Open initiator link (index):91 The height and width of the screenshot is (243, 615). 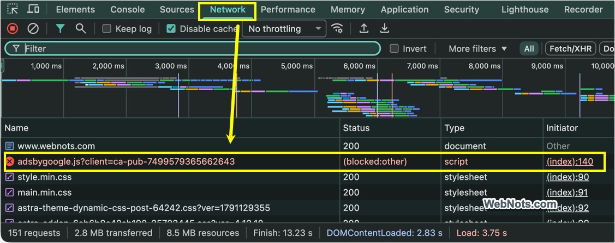point(567,192)
